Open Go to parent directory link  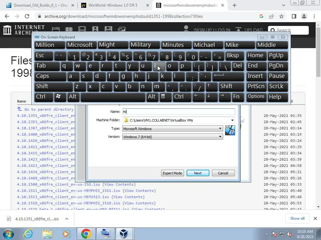click(x=49, y=109)
